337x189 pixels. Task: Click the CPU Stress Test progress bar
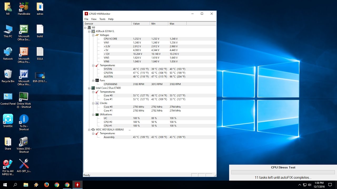coord(283,172)
